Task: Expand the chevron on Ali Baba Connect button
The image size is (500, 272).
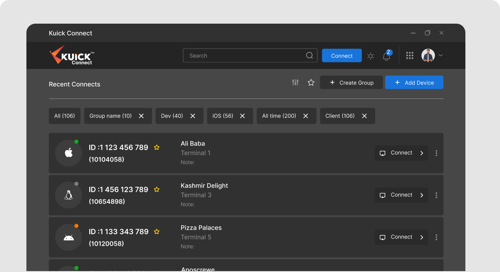Action: coord(422,153)
